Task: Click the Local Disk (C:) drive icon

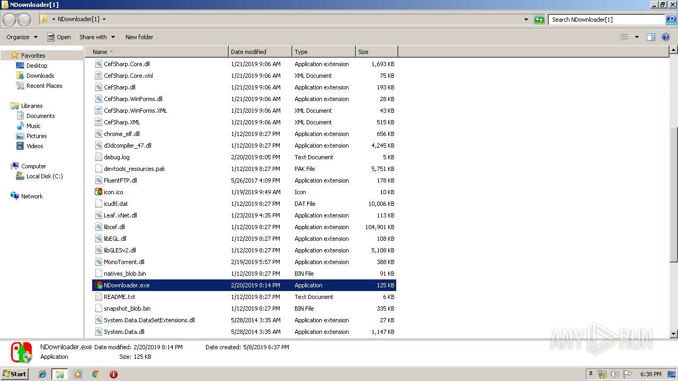Action: click(20, 176)
